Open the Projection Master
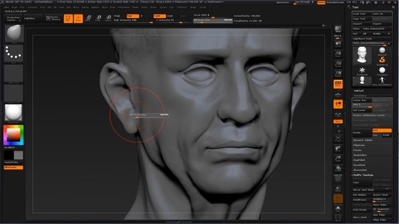The image size is (399, 224). 13,19
